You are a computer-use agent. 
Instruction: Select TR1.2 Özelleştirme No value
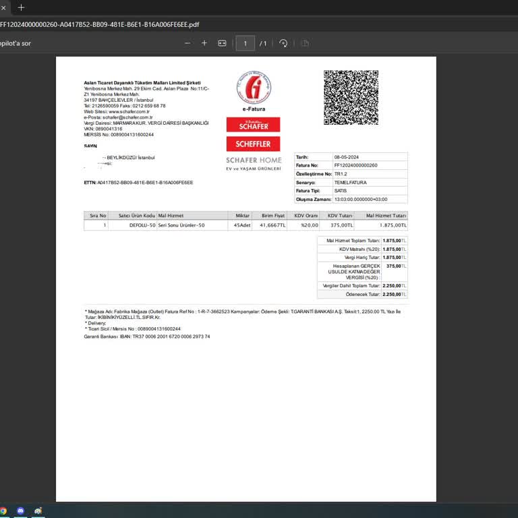click(x=341, y=174)
